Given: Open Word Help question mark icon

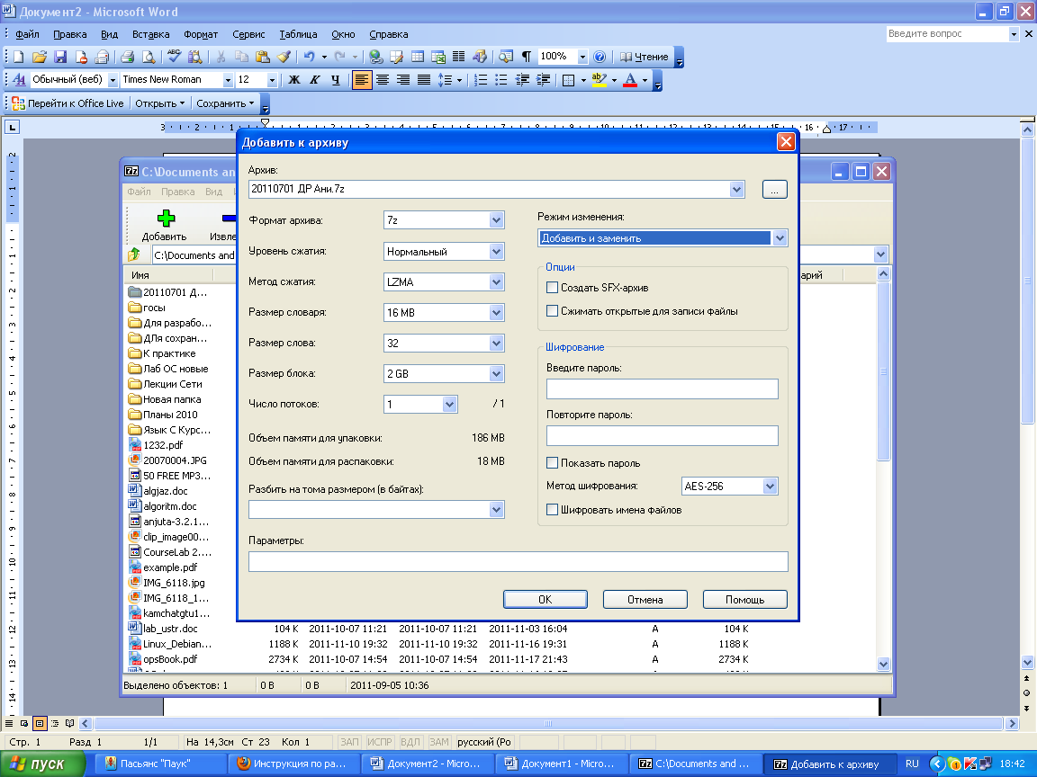Looking at the screenshot, I should coord(600,57).
